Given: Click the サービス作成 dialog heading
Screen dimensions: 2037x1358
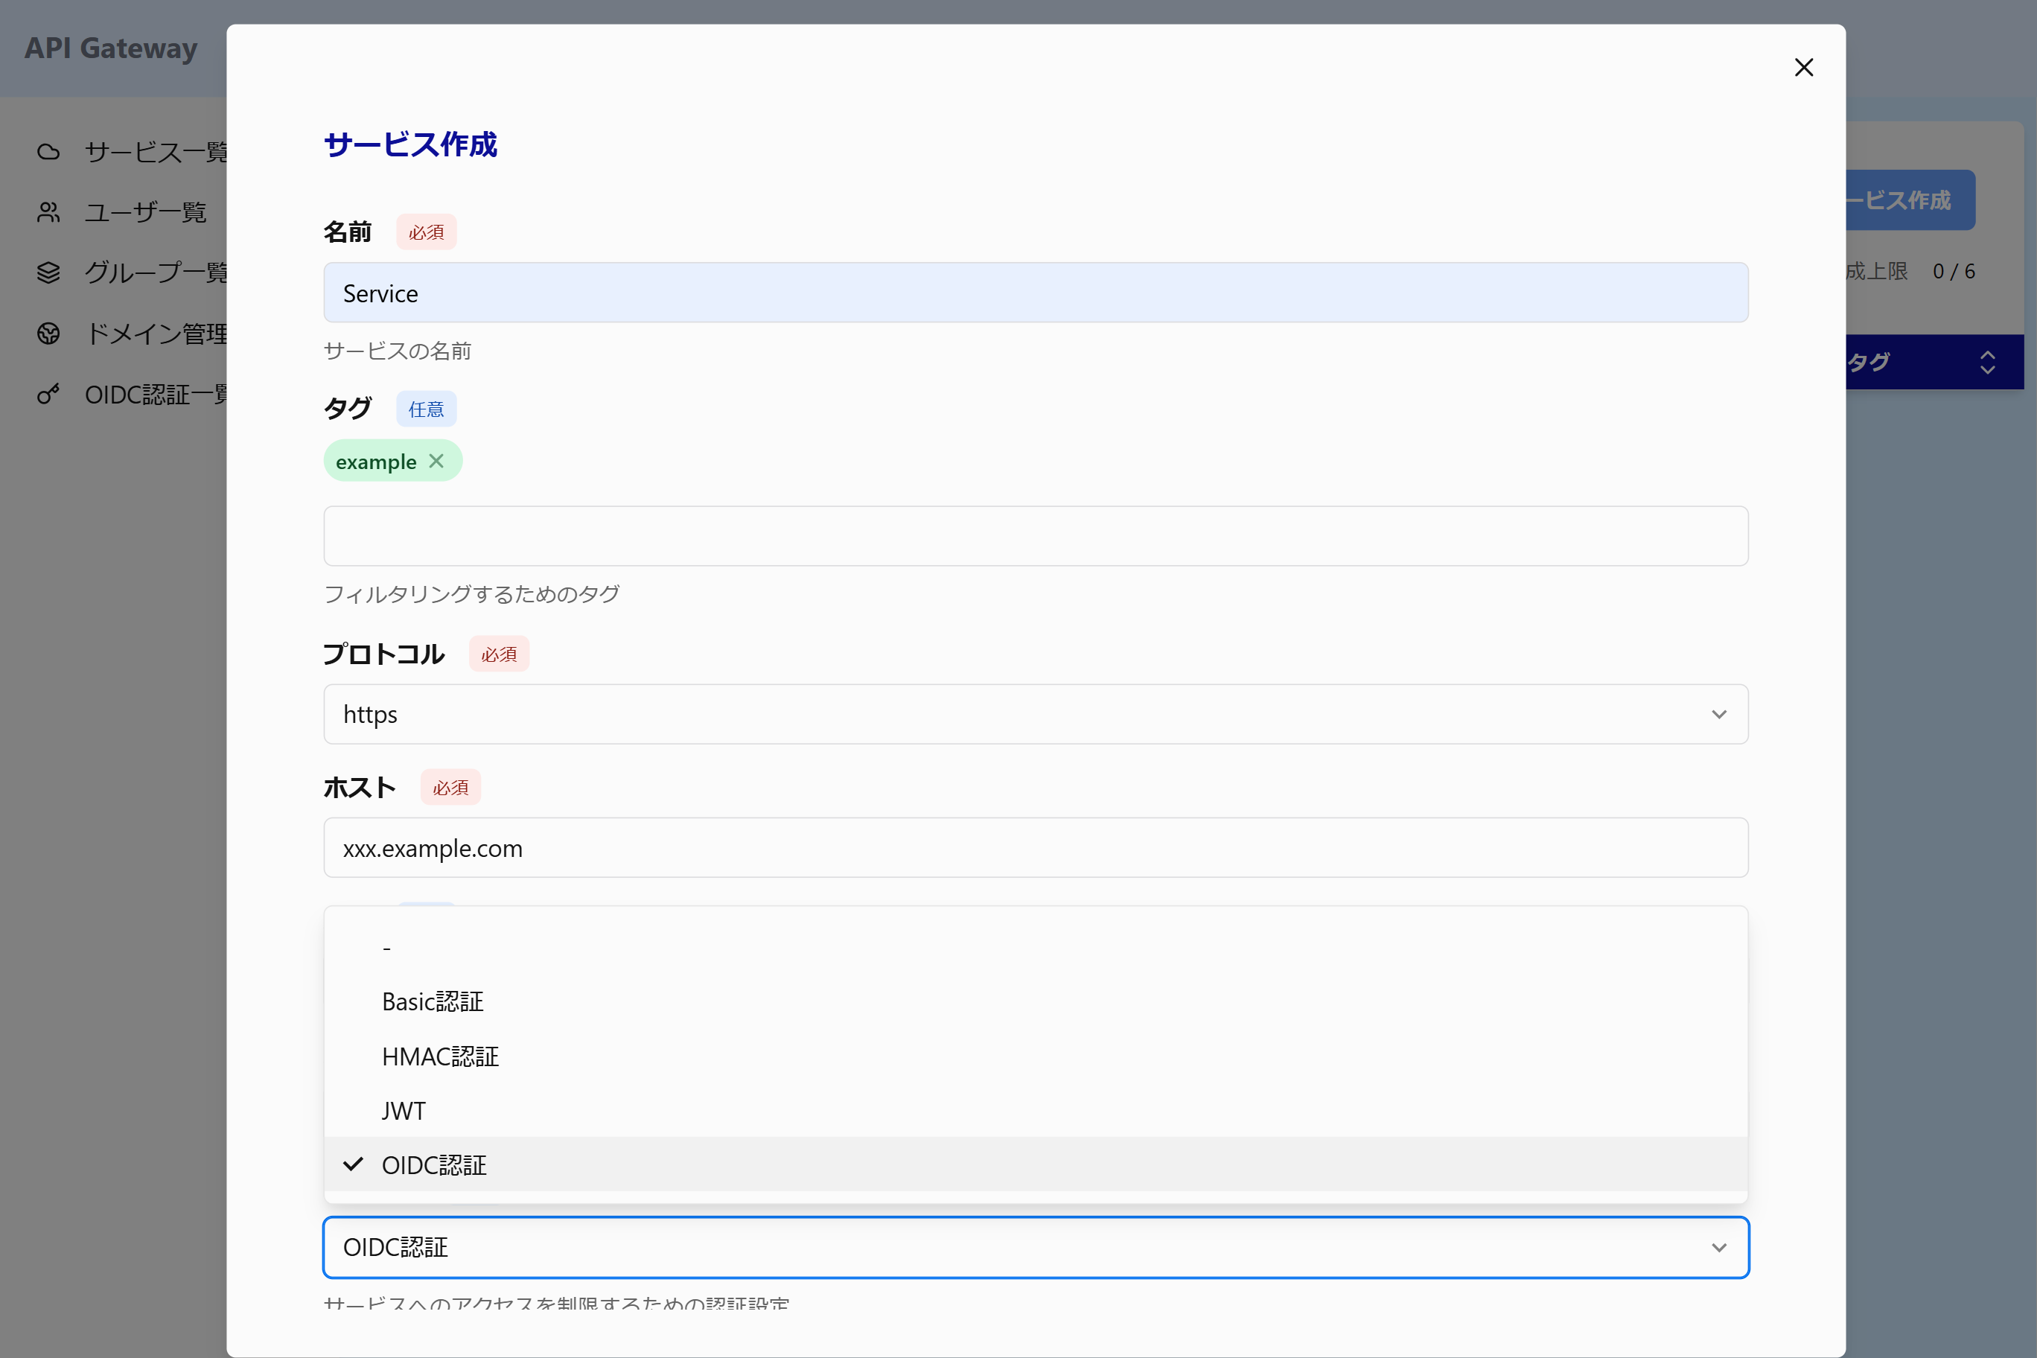Looking at the screenshot, I should tap(410, 144).
